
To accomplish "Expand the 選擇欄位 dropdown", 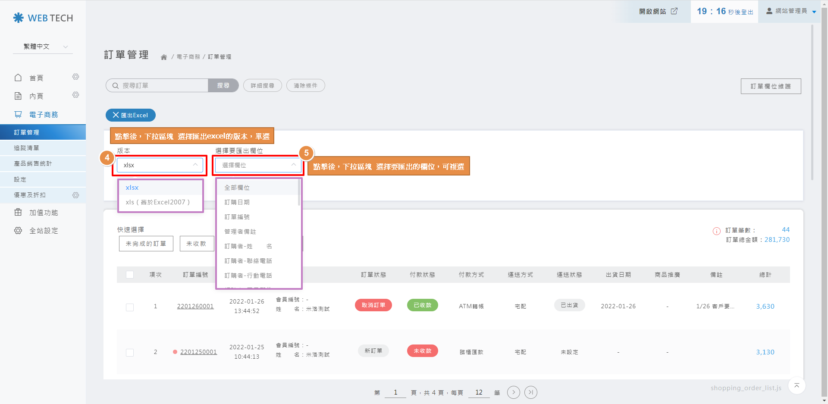I will pyautogui.click(x=258, y=165).
